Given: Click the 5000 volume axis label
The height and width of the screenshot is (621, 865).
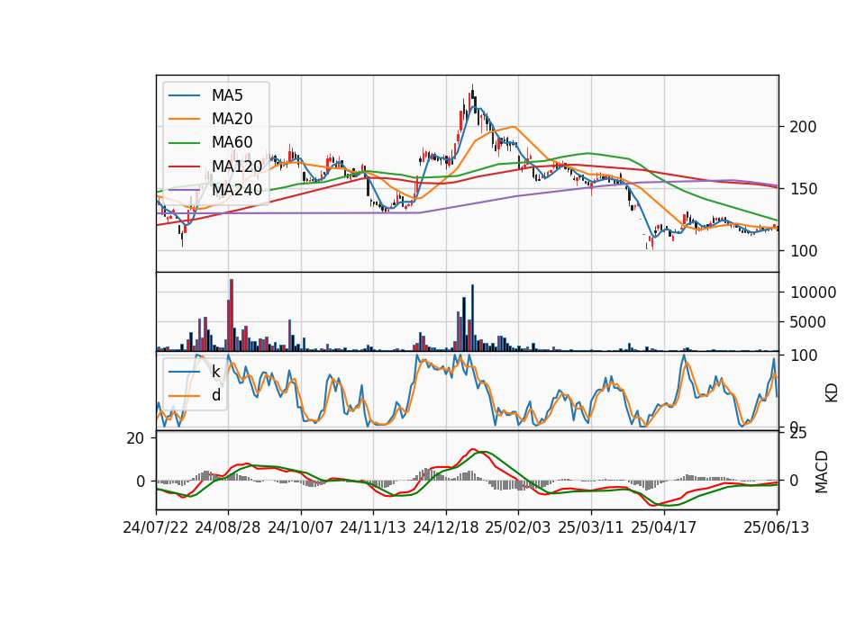Looking at the screenshot, I should coord(807,322).
